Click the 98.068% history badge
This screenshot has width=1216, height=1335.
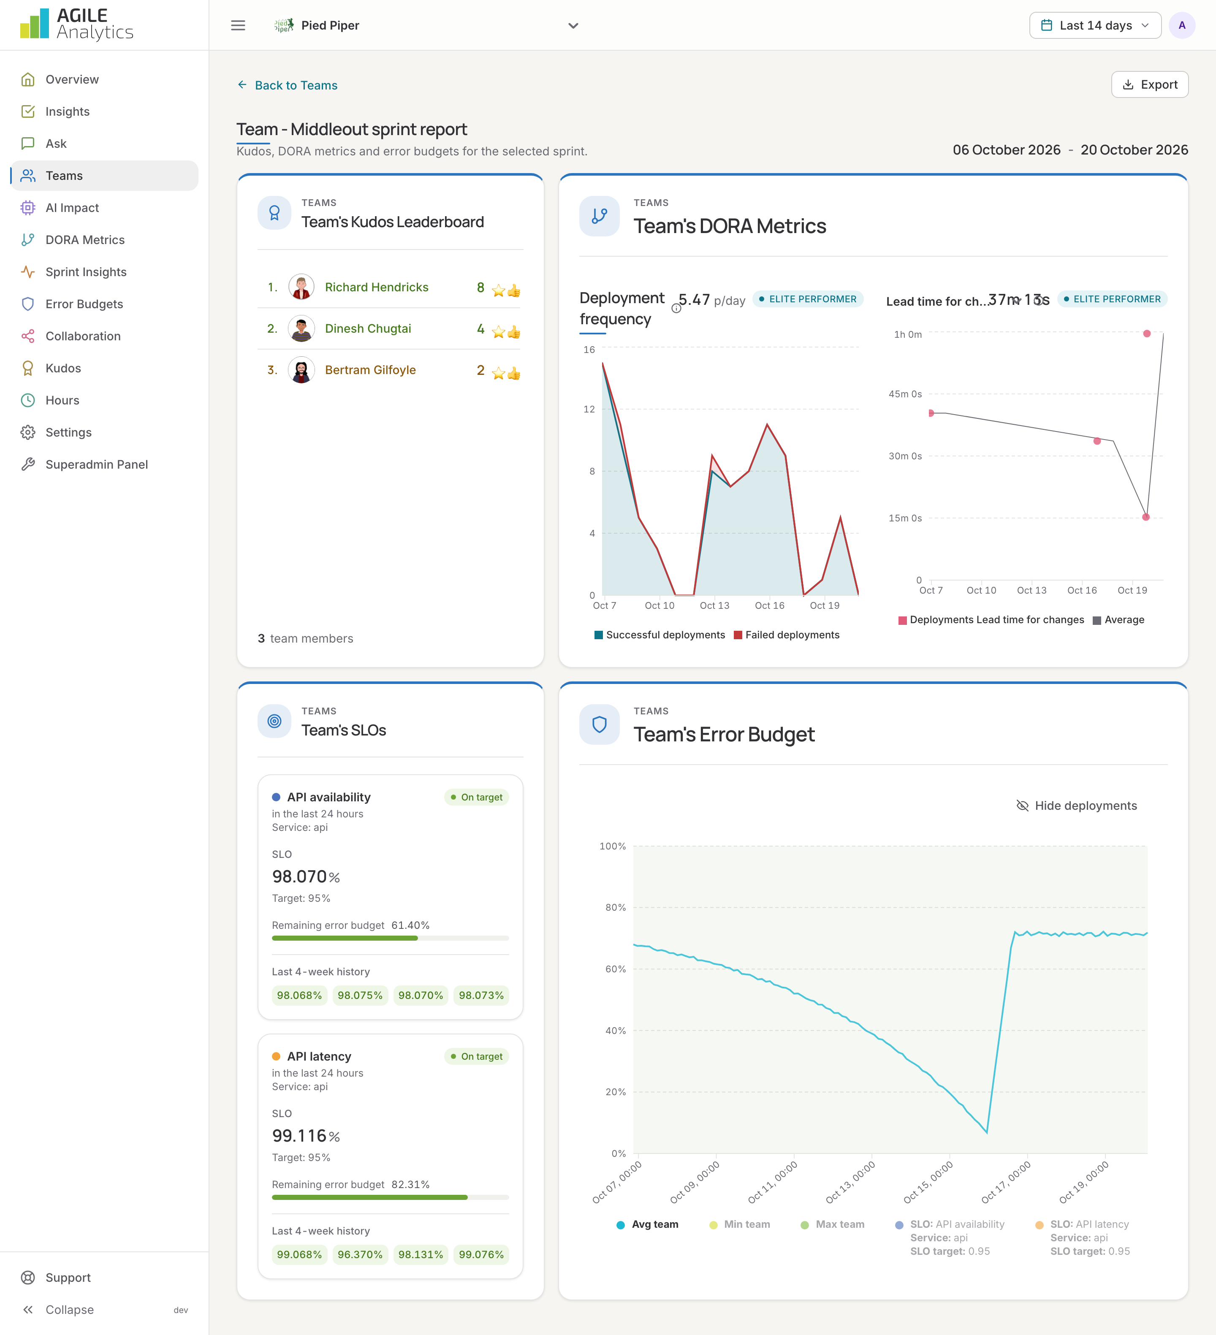[299, 995]
